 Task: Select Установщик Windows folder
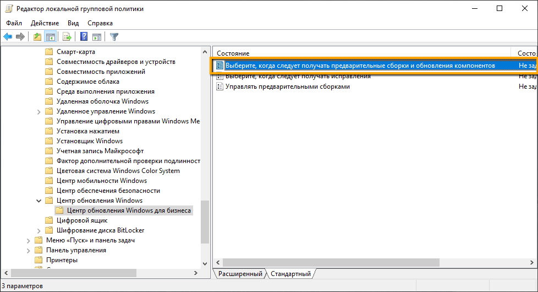90,141
